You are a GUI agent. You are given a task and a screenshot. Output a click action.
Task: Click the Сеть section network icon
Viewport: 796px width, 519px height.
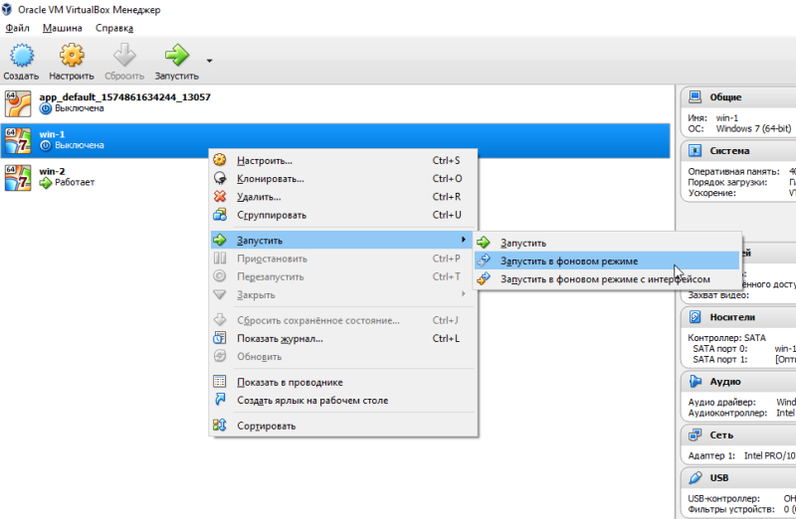pos(695,434)
